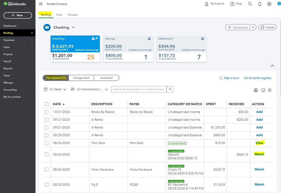Print the transaction list
The width and height of the screenshot is (281, 193).
pos(256,90)
